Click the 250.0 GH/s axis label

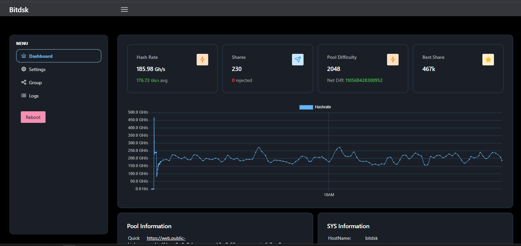[x=138, y=151]
